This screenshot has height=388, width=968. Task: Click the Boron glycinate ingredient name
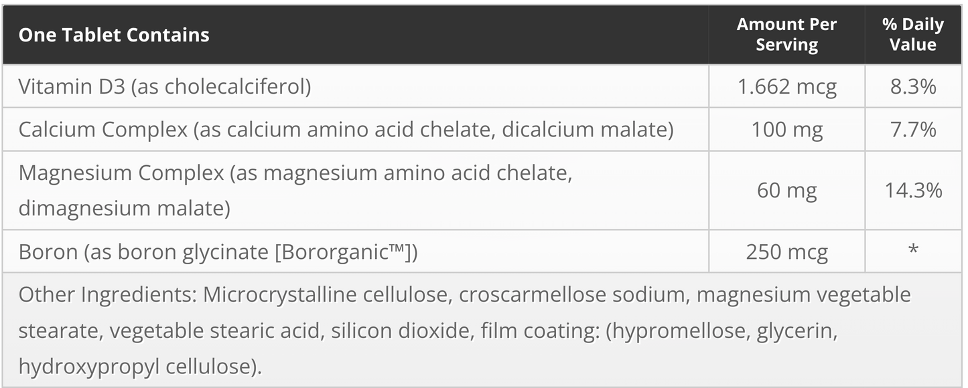point(218,252)
